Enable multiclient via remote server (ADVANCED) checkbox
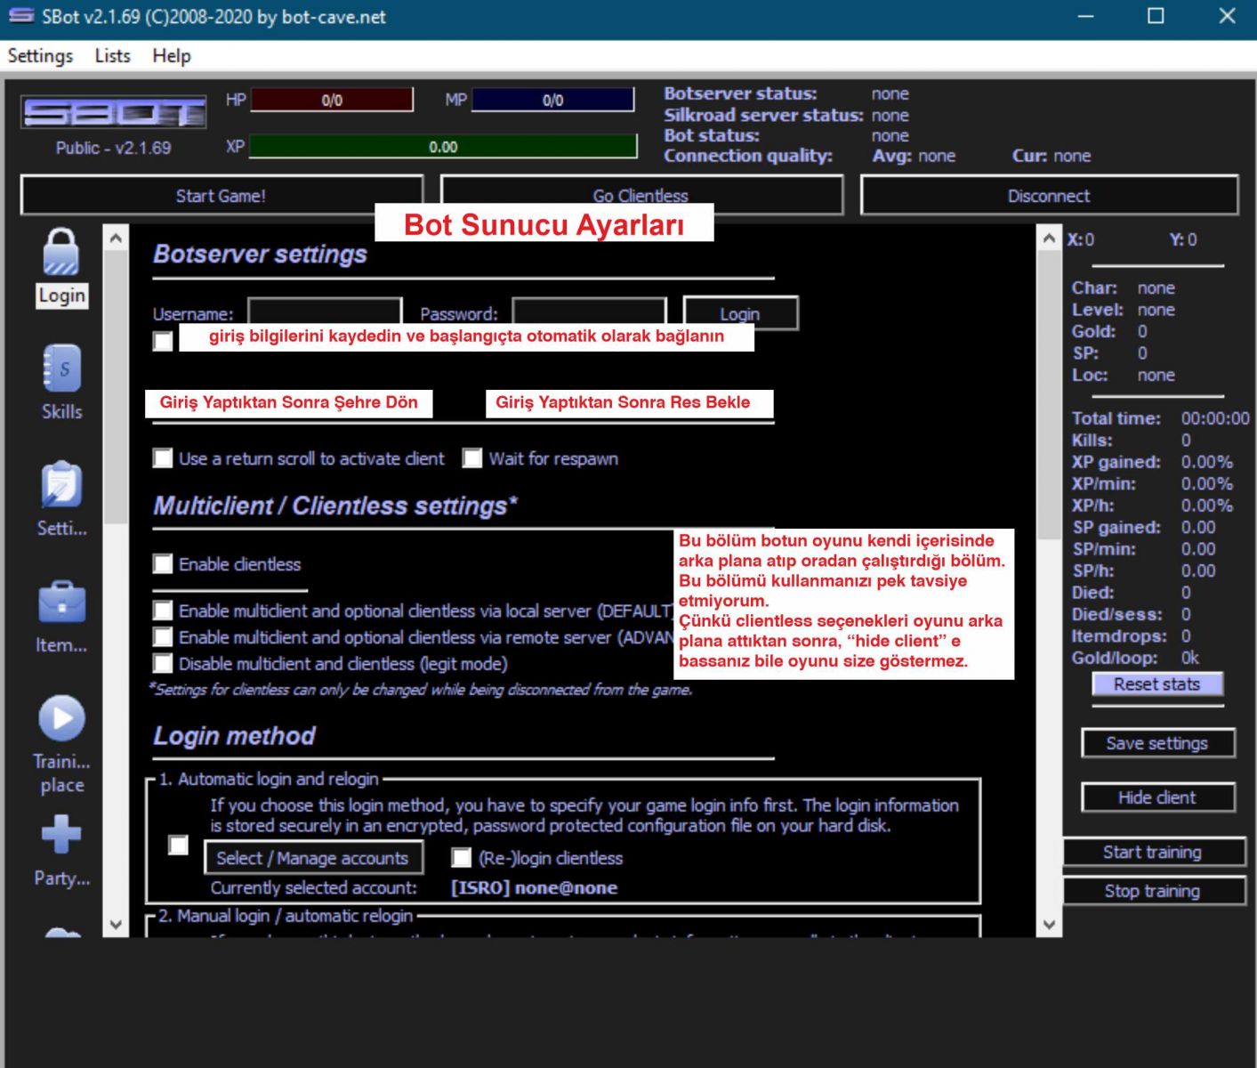Image resolution: width=1257 pixels, height=1068 pixels. [163, 637]
